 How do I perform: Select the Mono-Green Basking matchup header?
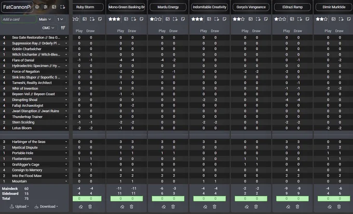point(127,7)
